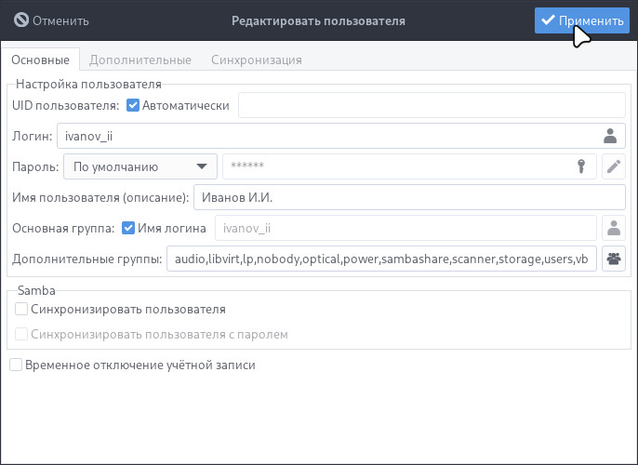Click the Пароль label

(x=35, y=166)
